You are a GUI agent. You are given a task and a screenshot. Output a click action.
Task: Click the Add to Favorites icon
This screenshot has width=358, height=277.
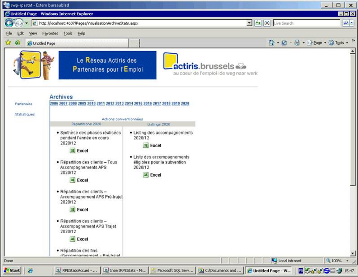point(18,43)
